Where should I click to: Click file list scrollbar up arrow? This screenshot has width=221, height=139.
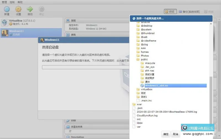[211, 24]
